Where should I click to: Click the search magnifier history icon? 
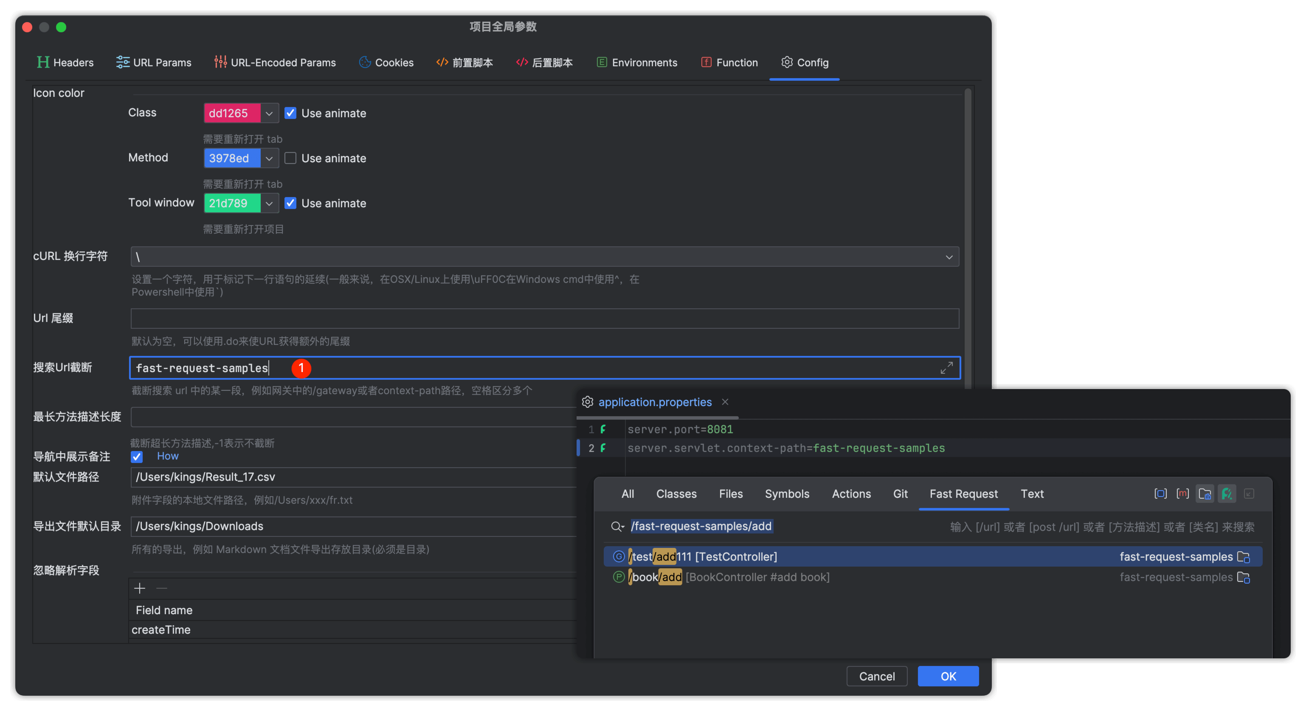[617, 526]
